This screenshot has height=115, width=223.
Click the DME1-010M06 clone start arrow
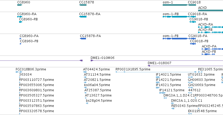(x=92, y=60)
